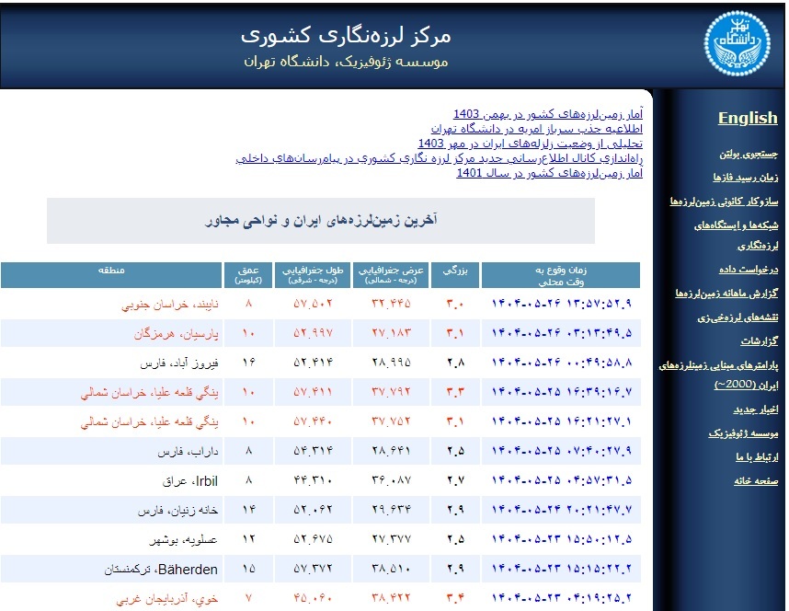Click the عمق column header

[x=248, y=275]
